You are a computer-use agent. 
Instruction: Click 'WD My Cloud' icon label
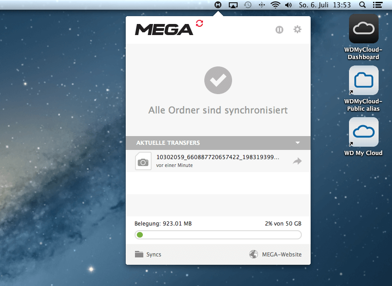tap(363, 153)
